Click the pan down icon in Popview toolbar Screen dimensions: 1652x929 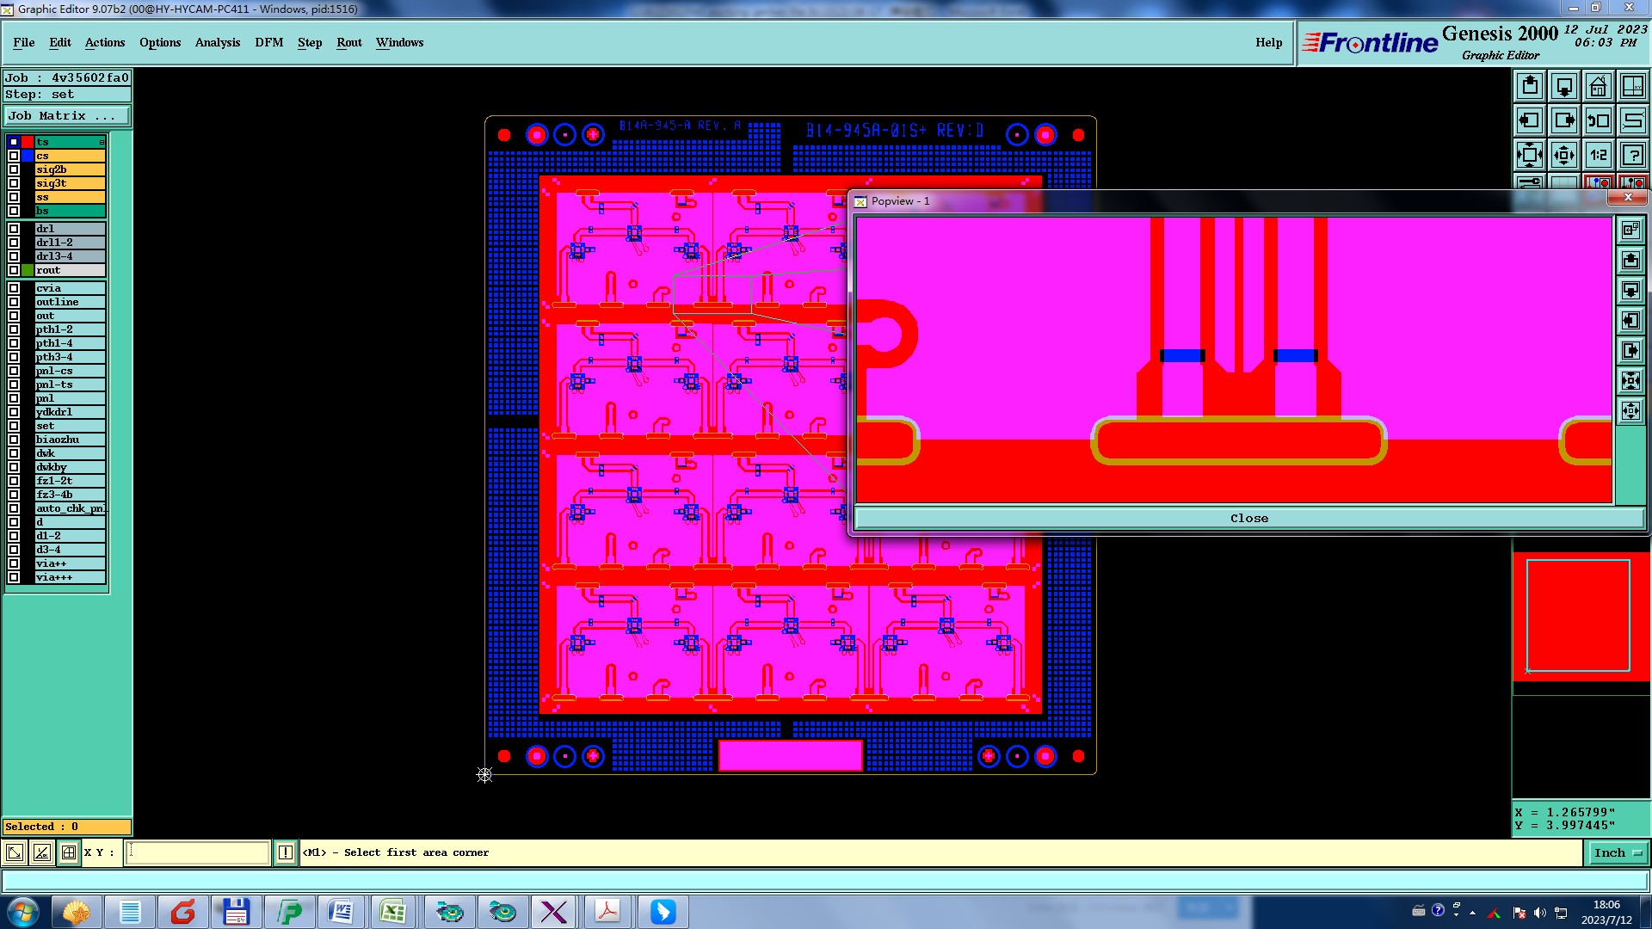pos(1630,291)
